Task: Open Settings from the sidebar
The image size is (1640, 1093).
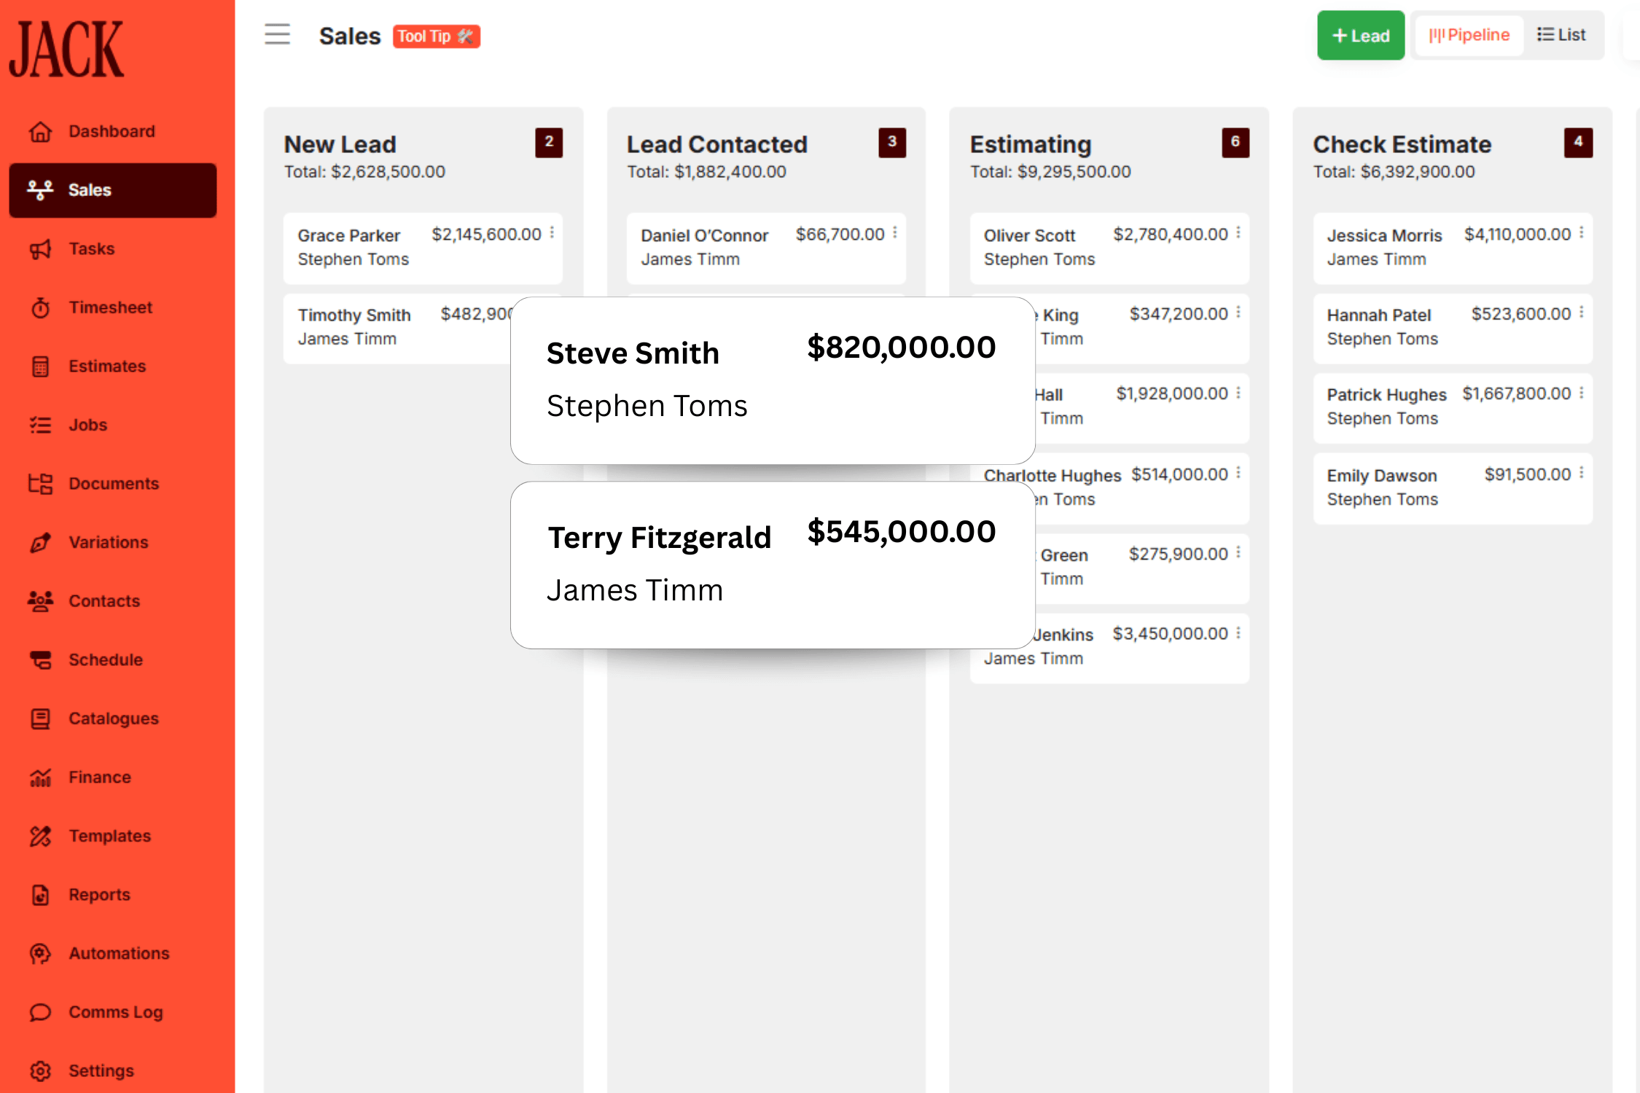Action: tap(41, 1070)
